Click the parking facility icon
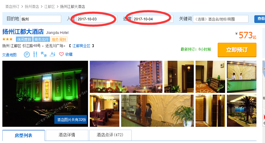The width and height of the screenshot is (265, 143). (x=27, y=55)
